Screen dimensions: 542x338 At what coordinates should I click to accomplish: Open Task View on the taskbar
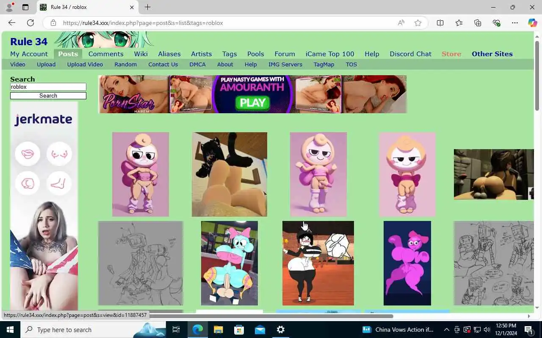(x=176, y=330)
